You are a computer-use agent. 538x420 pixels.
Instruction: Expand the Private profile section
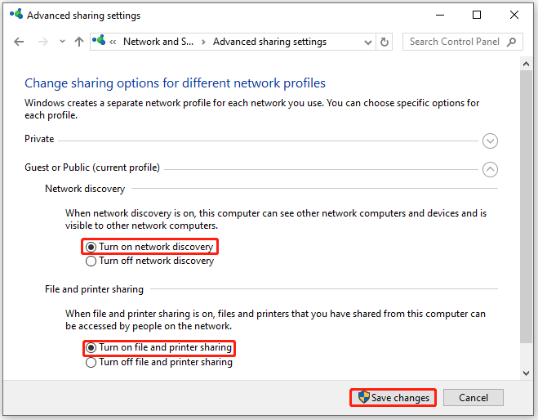(490, 141)
